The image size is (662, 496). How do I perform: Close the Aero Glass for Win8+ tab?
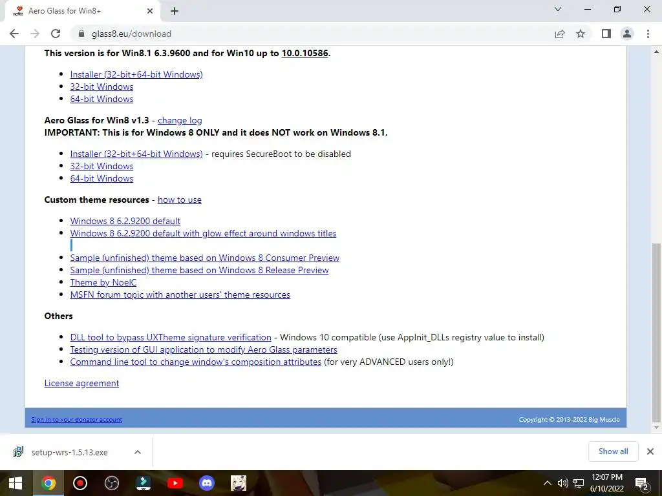pyautogui.click(x=150, y=11)
